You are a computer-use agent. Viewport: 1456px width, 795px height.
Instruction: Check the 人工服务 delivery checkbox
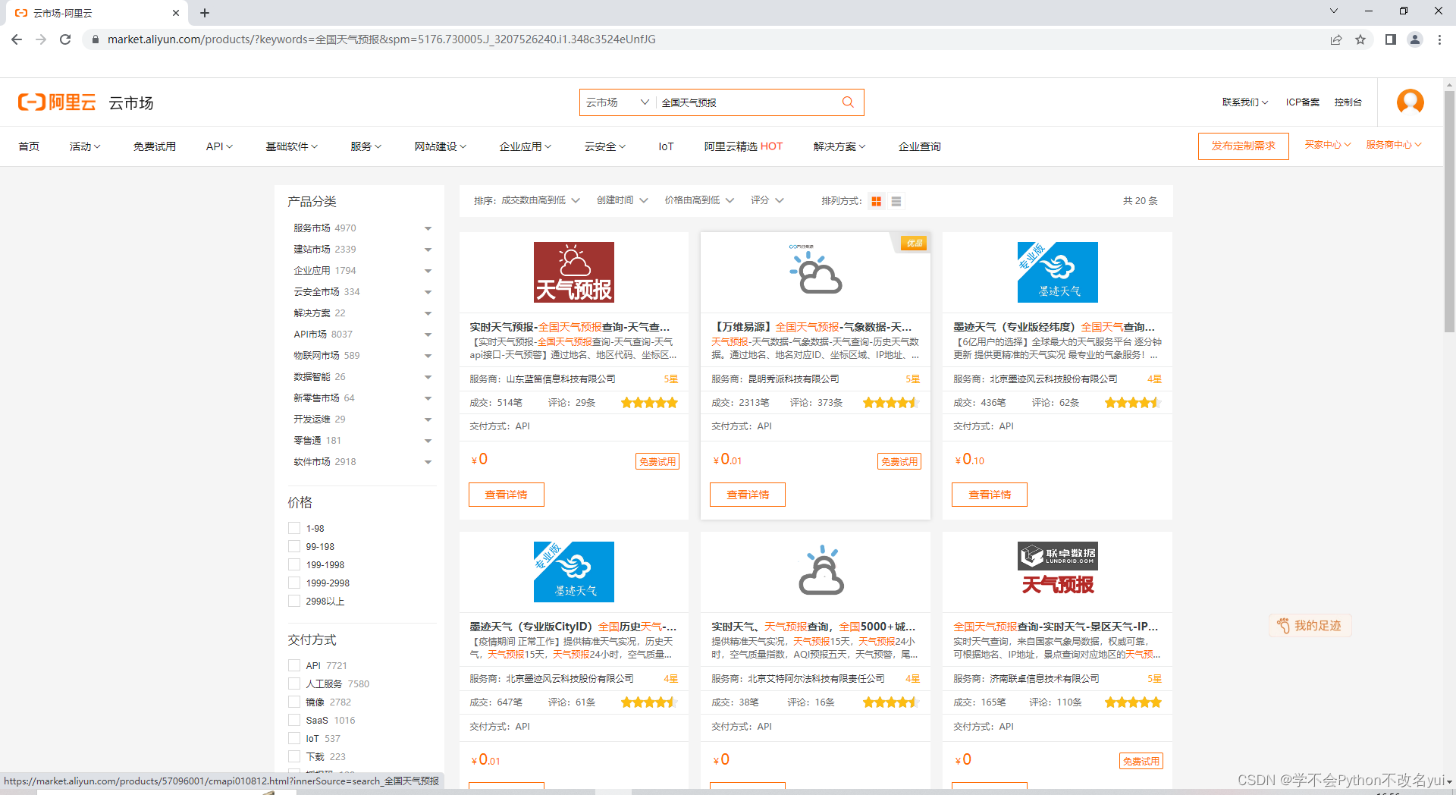tap(294, 683)
